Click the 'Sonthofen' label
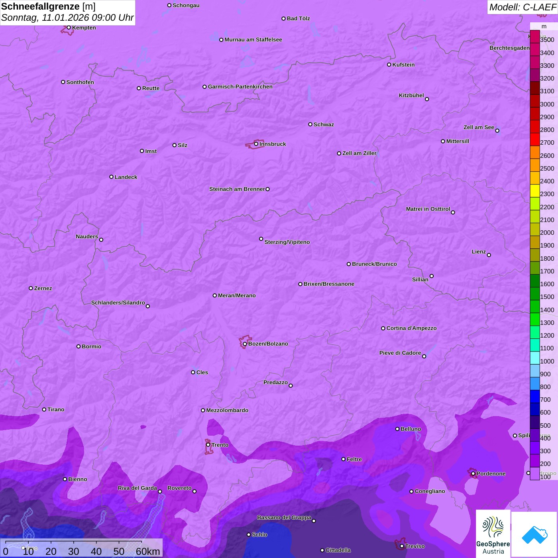 coord(80,82)
